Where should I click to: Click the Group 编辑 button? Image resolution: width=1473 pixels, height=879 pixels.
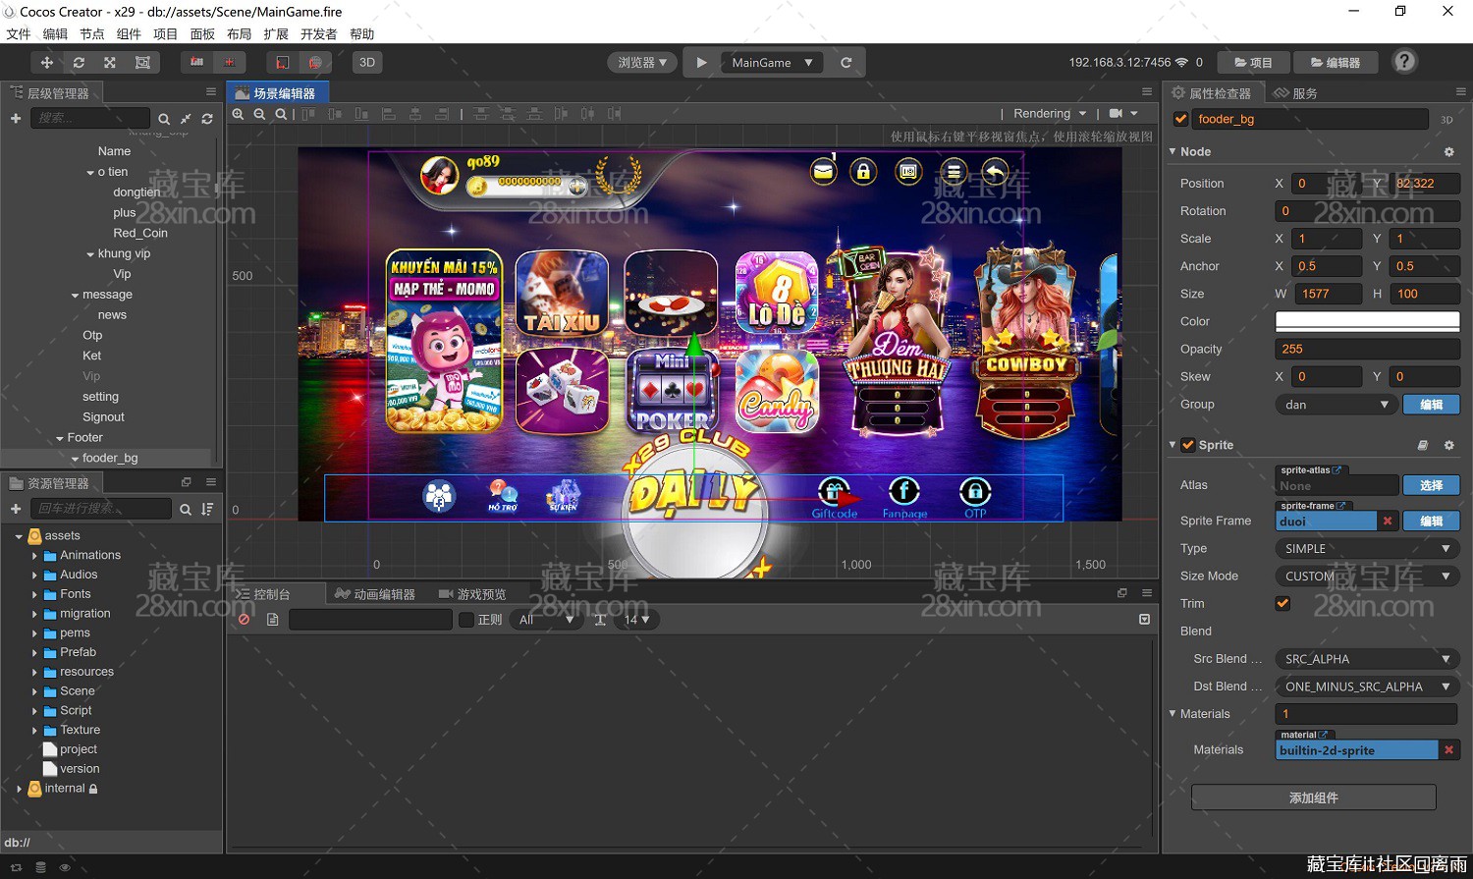point(1432,405)
